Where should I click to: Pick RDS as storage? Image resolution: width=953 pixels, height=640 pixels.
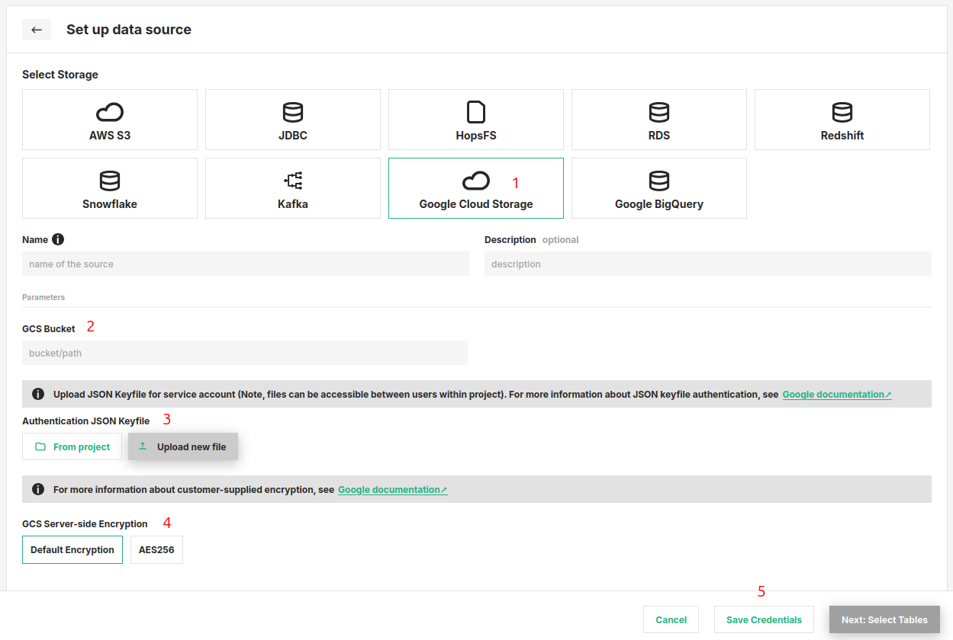point(659,120)
